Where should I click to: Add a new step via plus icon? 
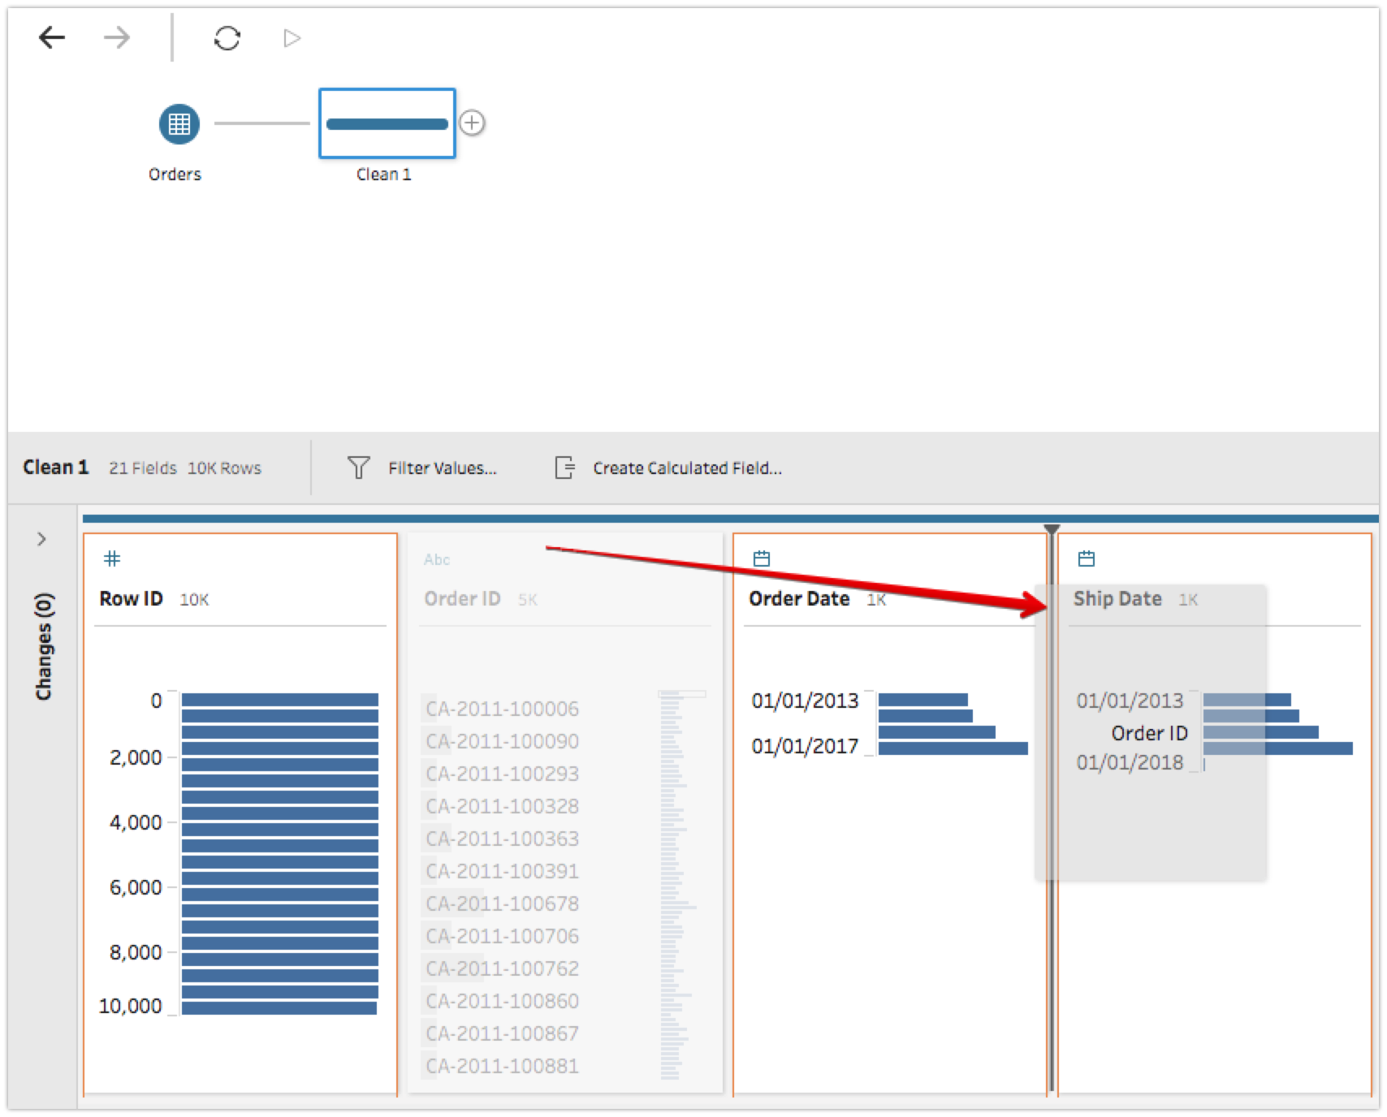click(472, 123)
